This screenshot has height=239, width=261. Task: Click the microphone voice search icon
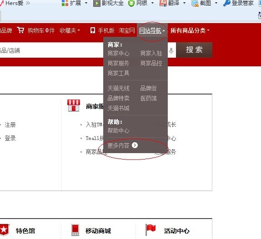[x=171, y=50]
